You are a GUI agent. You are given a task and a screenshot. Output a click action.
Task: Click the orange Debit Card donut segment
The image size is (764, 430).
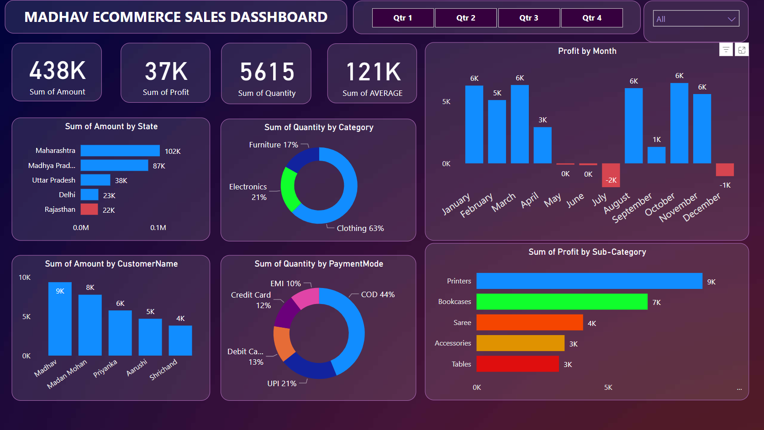pyautogui.click(x=282, y=343)
